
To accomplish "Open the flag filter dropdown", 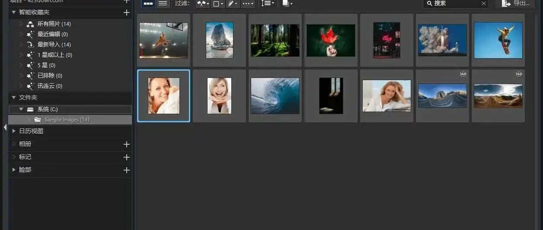I will 202,3.
